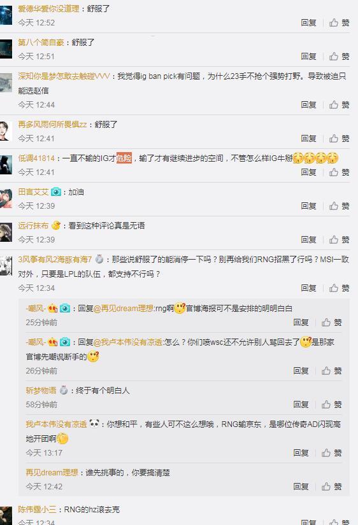Reply to -嘲风-'s comment from 25分钟前

301,323
